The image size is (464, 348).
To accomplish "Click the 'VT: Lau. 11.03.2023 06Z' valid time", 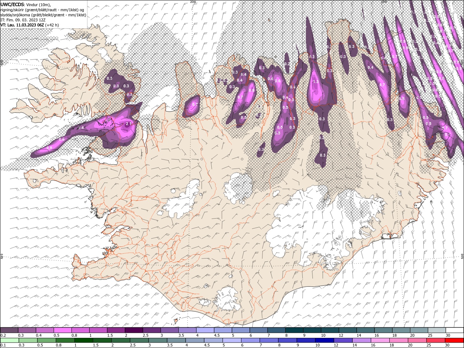I will 22,25.
